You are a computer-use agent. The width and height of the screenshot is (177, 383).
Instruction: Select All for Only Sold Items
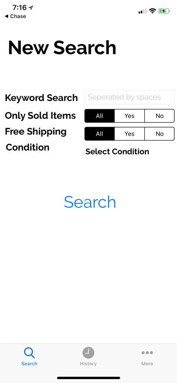point(100,116)
